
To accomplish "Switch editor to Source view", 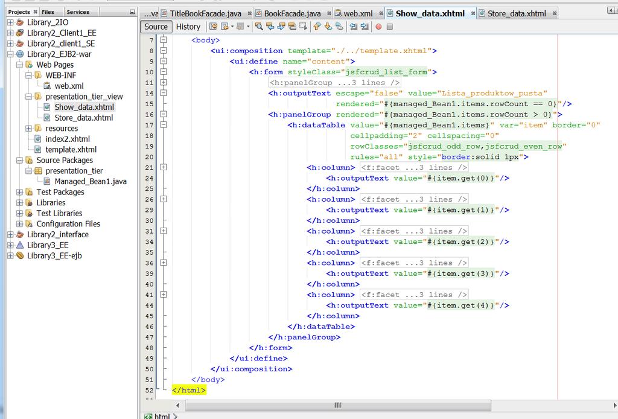I will [156, 27].
